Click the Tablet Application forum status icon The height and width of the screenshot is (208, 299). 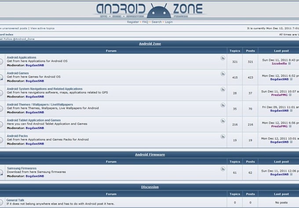[x=1, y=124]
